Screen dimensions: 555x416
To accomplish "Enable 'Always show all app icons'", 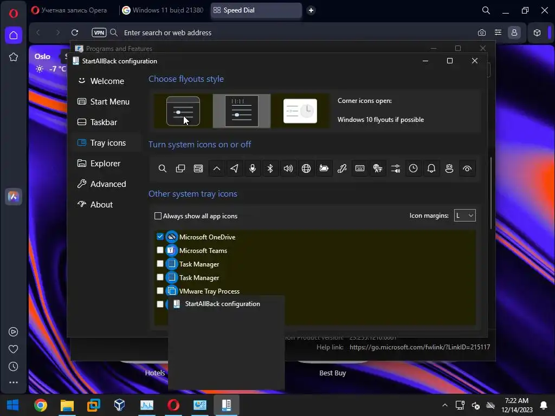I will (x=158, y=216).
